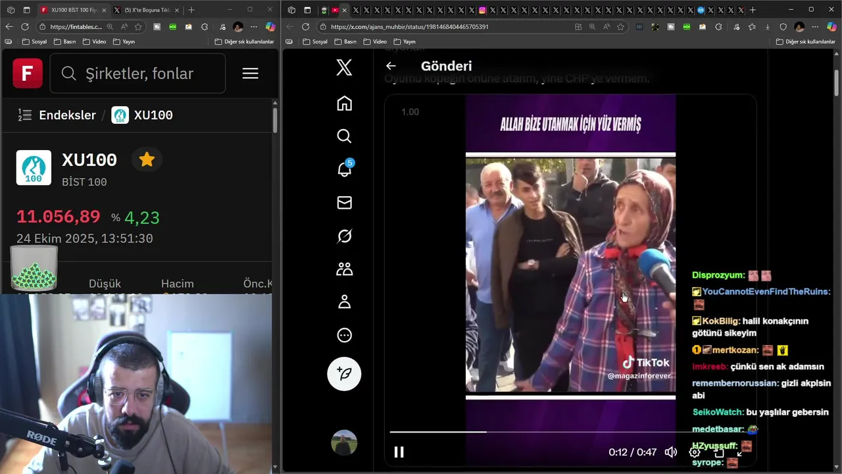Open new tab in right browser

click(x=753, y=10)
